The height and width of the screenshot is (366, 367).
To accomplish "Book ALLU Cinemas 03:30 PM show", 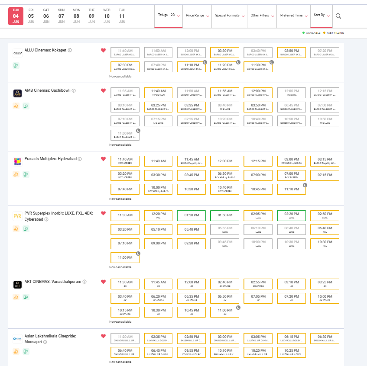I will tap(225, 53).
